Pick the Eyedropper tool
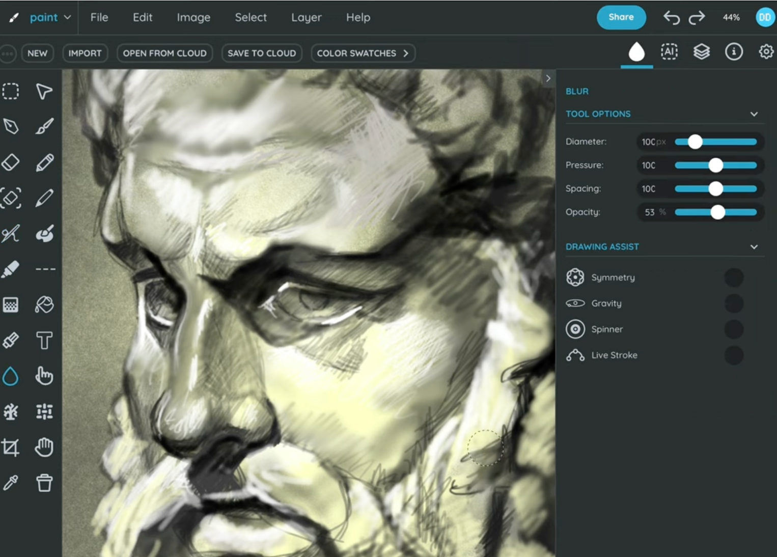 (x=11, y=483)
